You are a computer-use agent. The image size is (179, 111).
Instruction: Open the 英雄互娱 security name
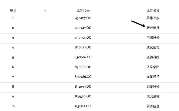[x=153, y=18]
